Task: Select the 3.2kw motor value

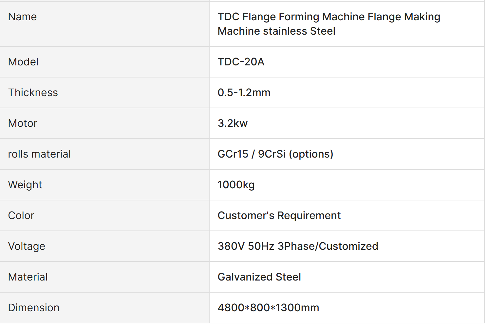Action: click(233, 123)
